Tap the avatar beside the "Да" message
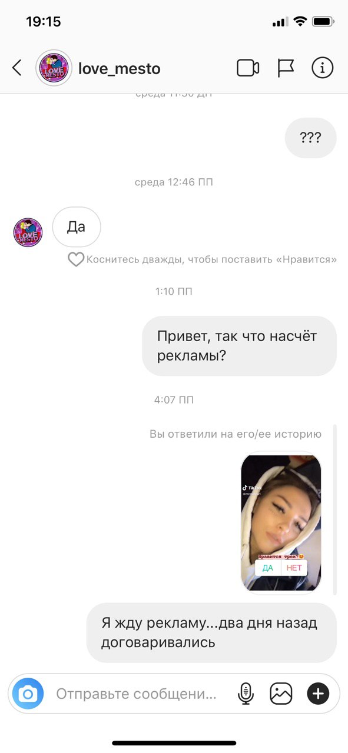Viewport: 348px width, 753px height. click(x=28, y=232)
